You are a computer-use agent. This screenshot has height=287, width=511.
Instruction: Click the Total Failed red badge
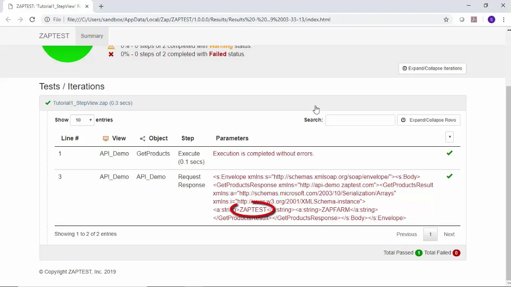pyautogui.click(x=456, y=253)
